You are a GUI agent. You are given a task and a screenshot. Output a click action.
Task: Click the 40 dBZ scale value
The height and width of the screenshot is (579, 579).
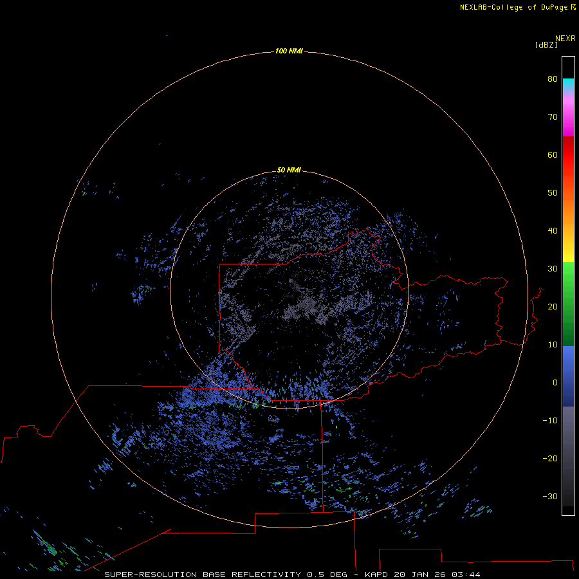[x=553, y=230]
